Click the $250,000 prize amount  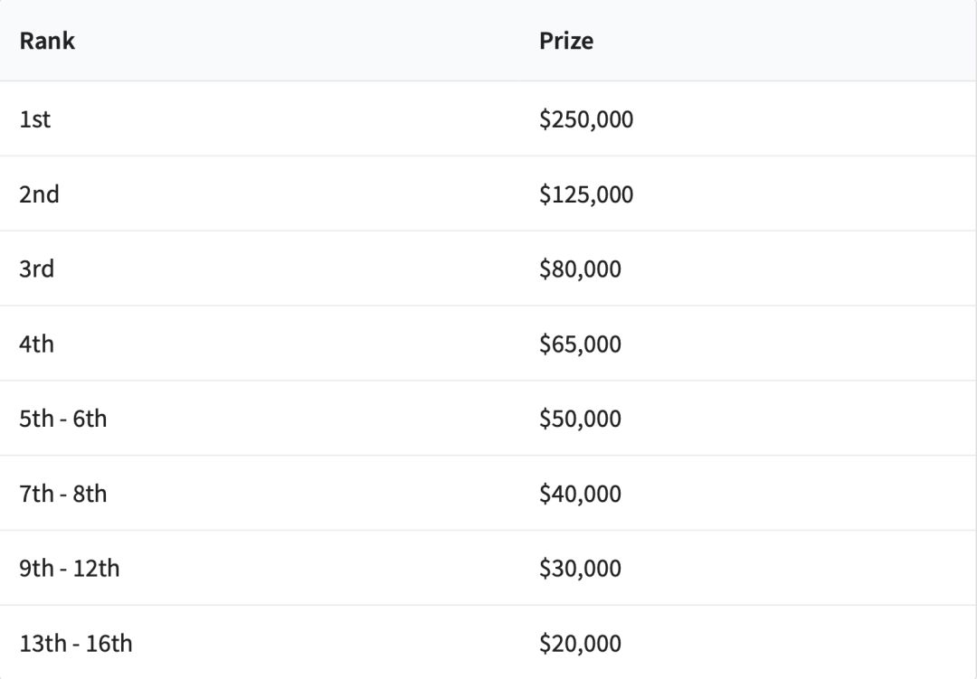click(586, 119)
